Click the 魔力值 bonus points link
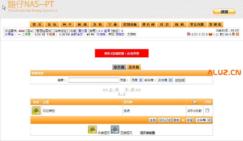 coord(83,31)
